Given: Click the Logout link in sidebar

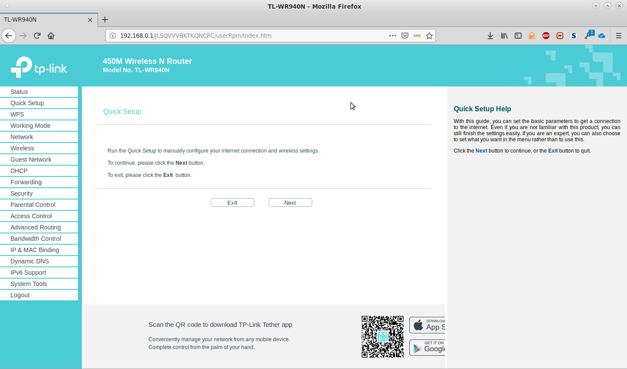Looking at the screenshot, I should 20,295.
